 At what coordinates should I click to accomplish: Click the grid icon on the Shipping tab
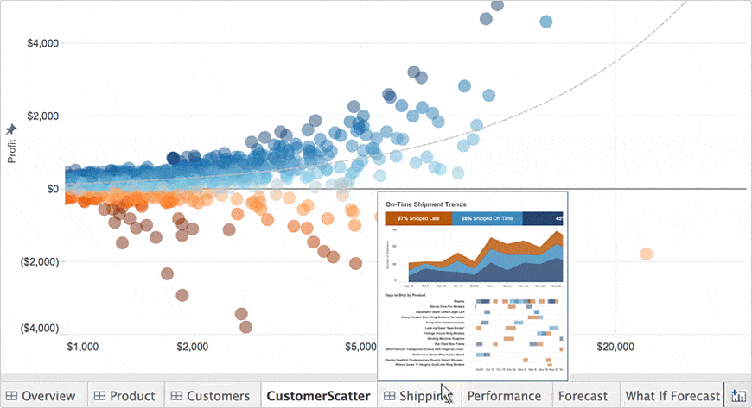(390, 396)
